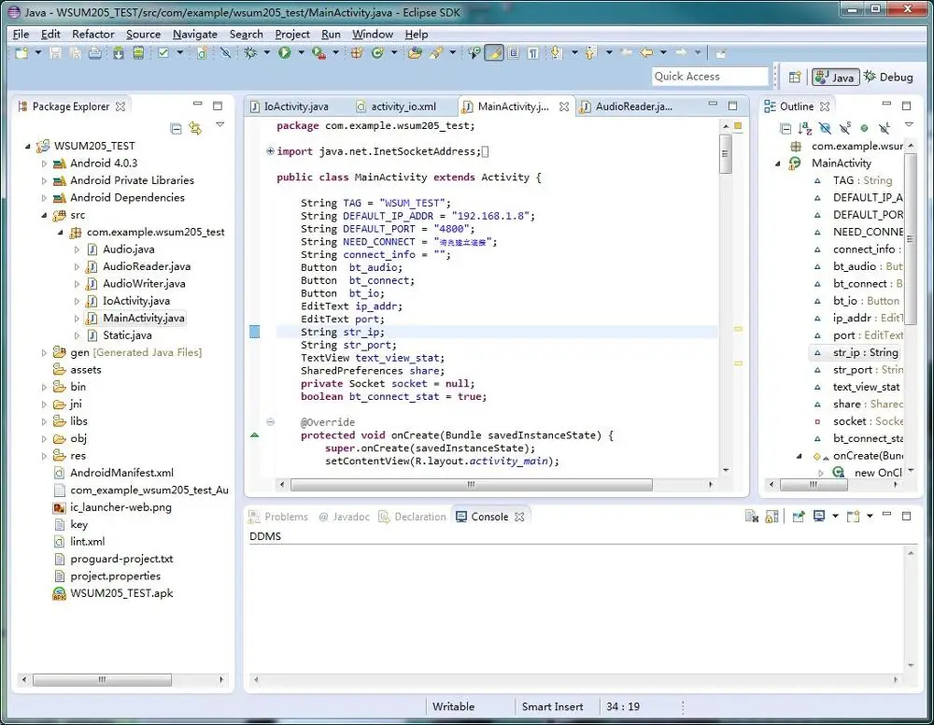
Task: Click the Next Annotation toolbar icon
Action: tap(557, 53)
